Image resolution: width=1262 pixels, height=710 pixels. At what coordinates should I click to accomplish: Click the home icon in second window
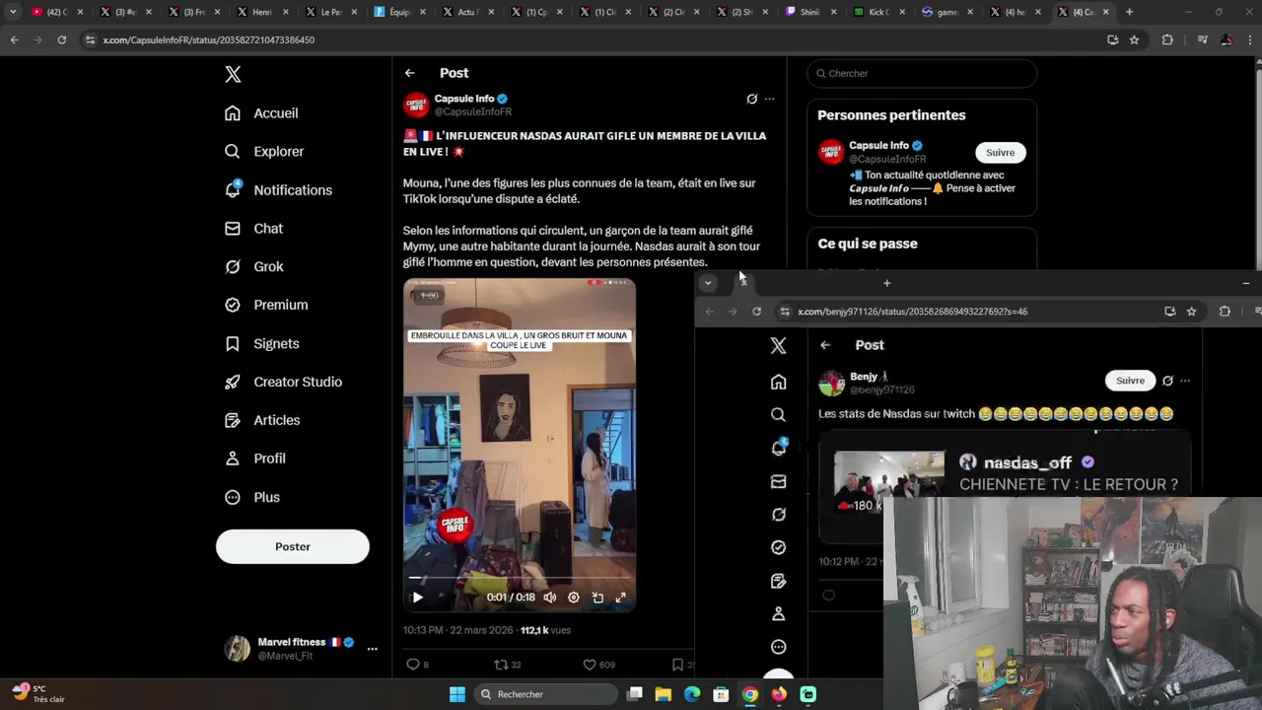coord(778,383)
